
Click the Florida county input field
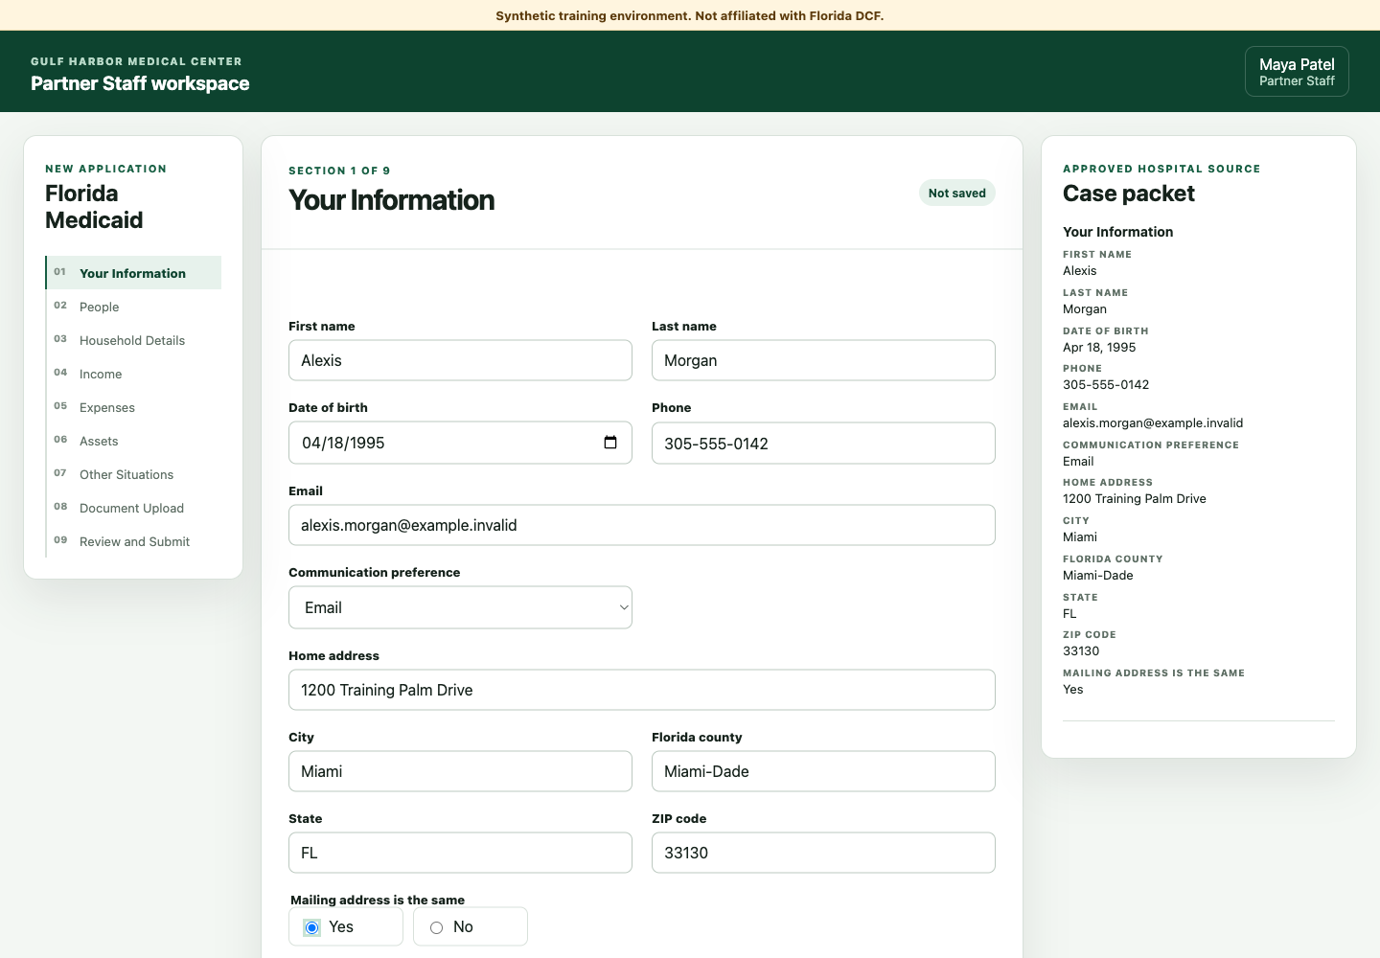pos(823,771)
